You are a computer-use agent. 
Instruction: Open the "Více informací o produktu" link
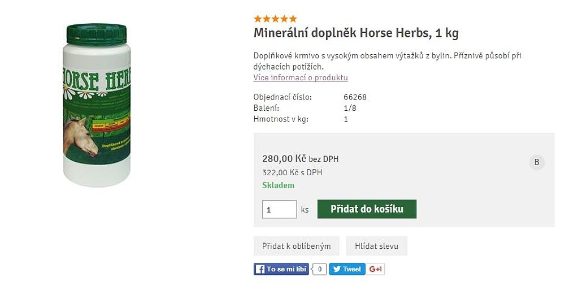[301, 77]
